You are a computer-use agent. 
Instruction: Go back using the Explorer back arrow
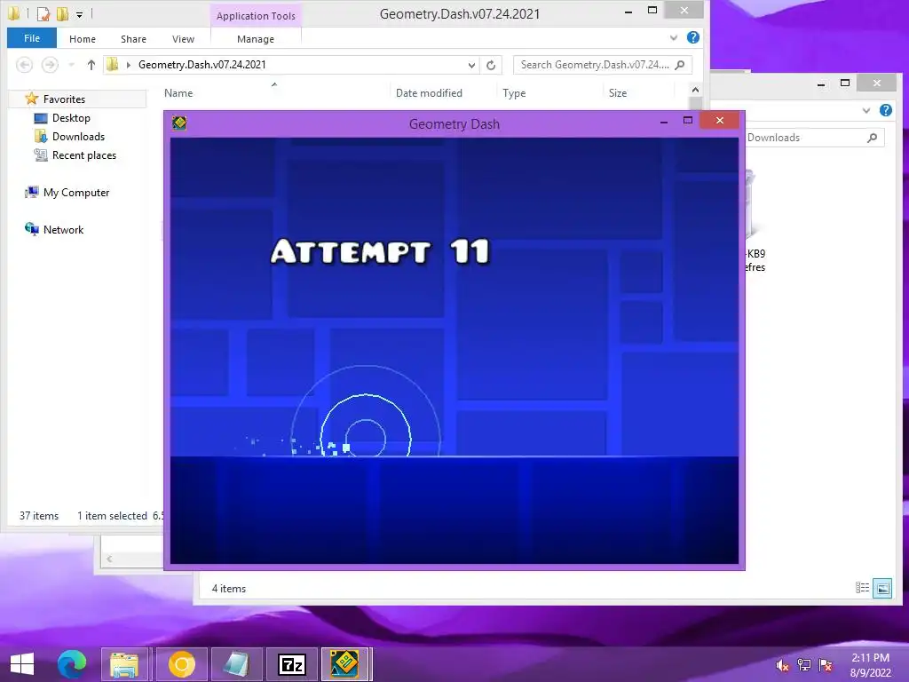[24, 65]
